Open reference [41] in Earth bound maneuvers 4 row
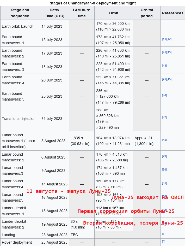Image resolution: width=185 pixels, height=246 pixels. (x=164, y=79)
